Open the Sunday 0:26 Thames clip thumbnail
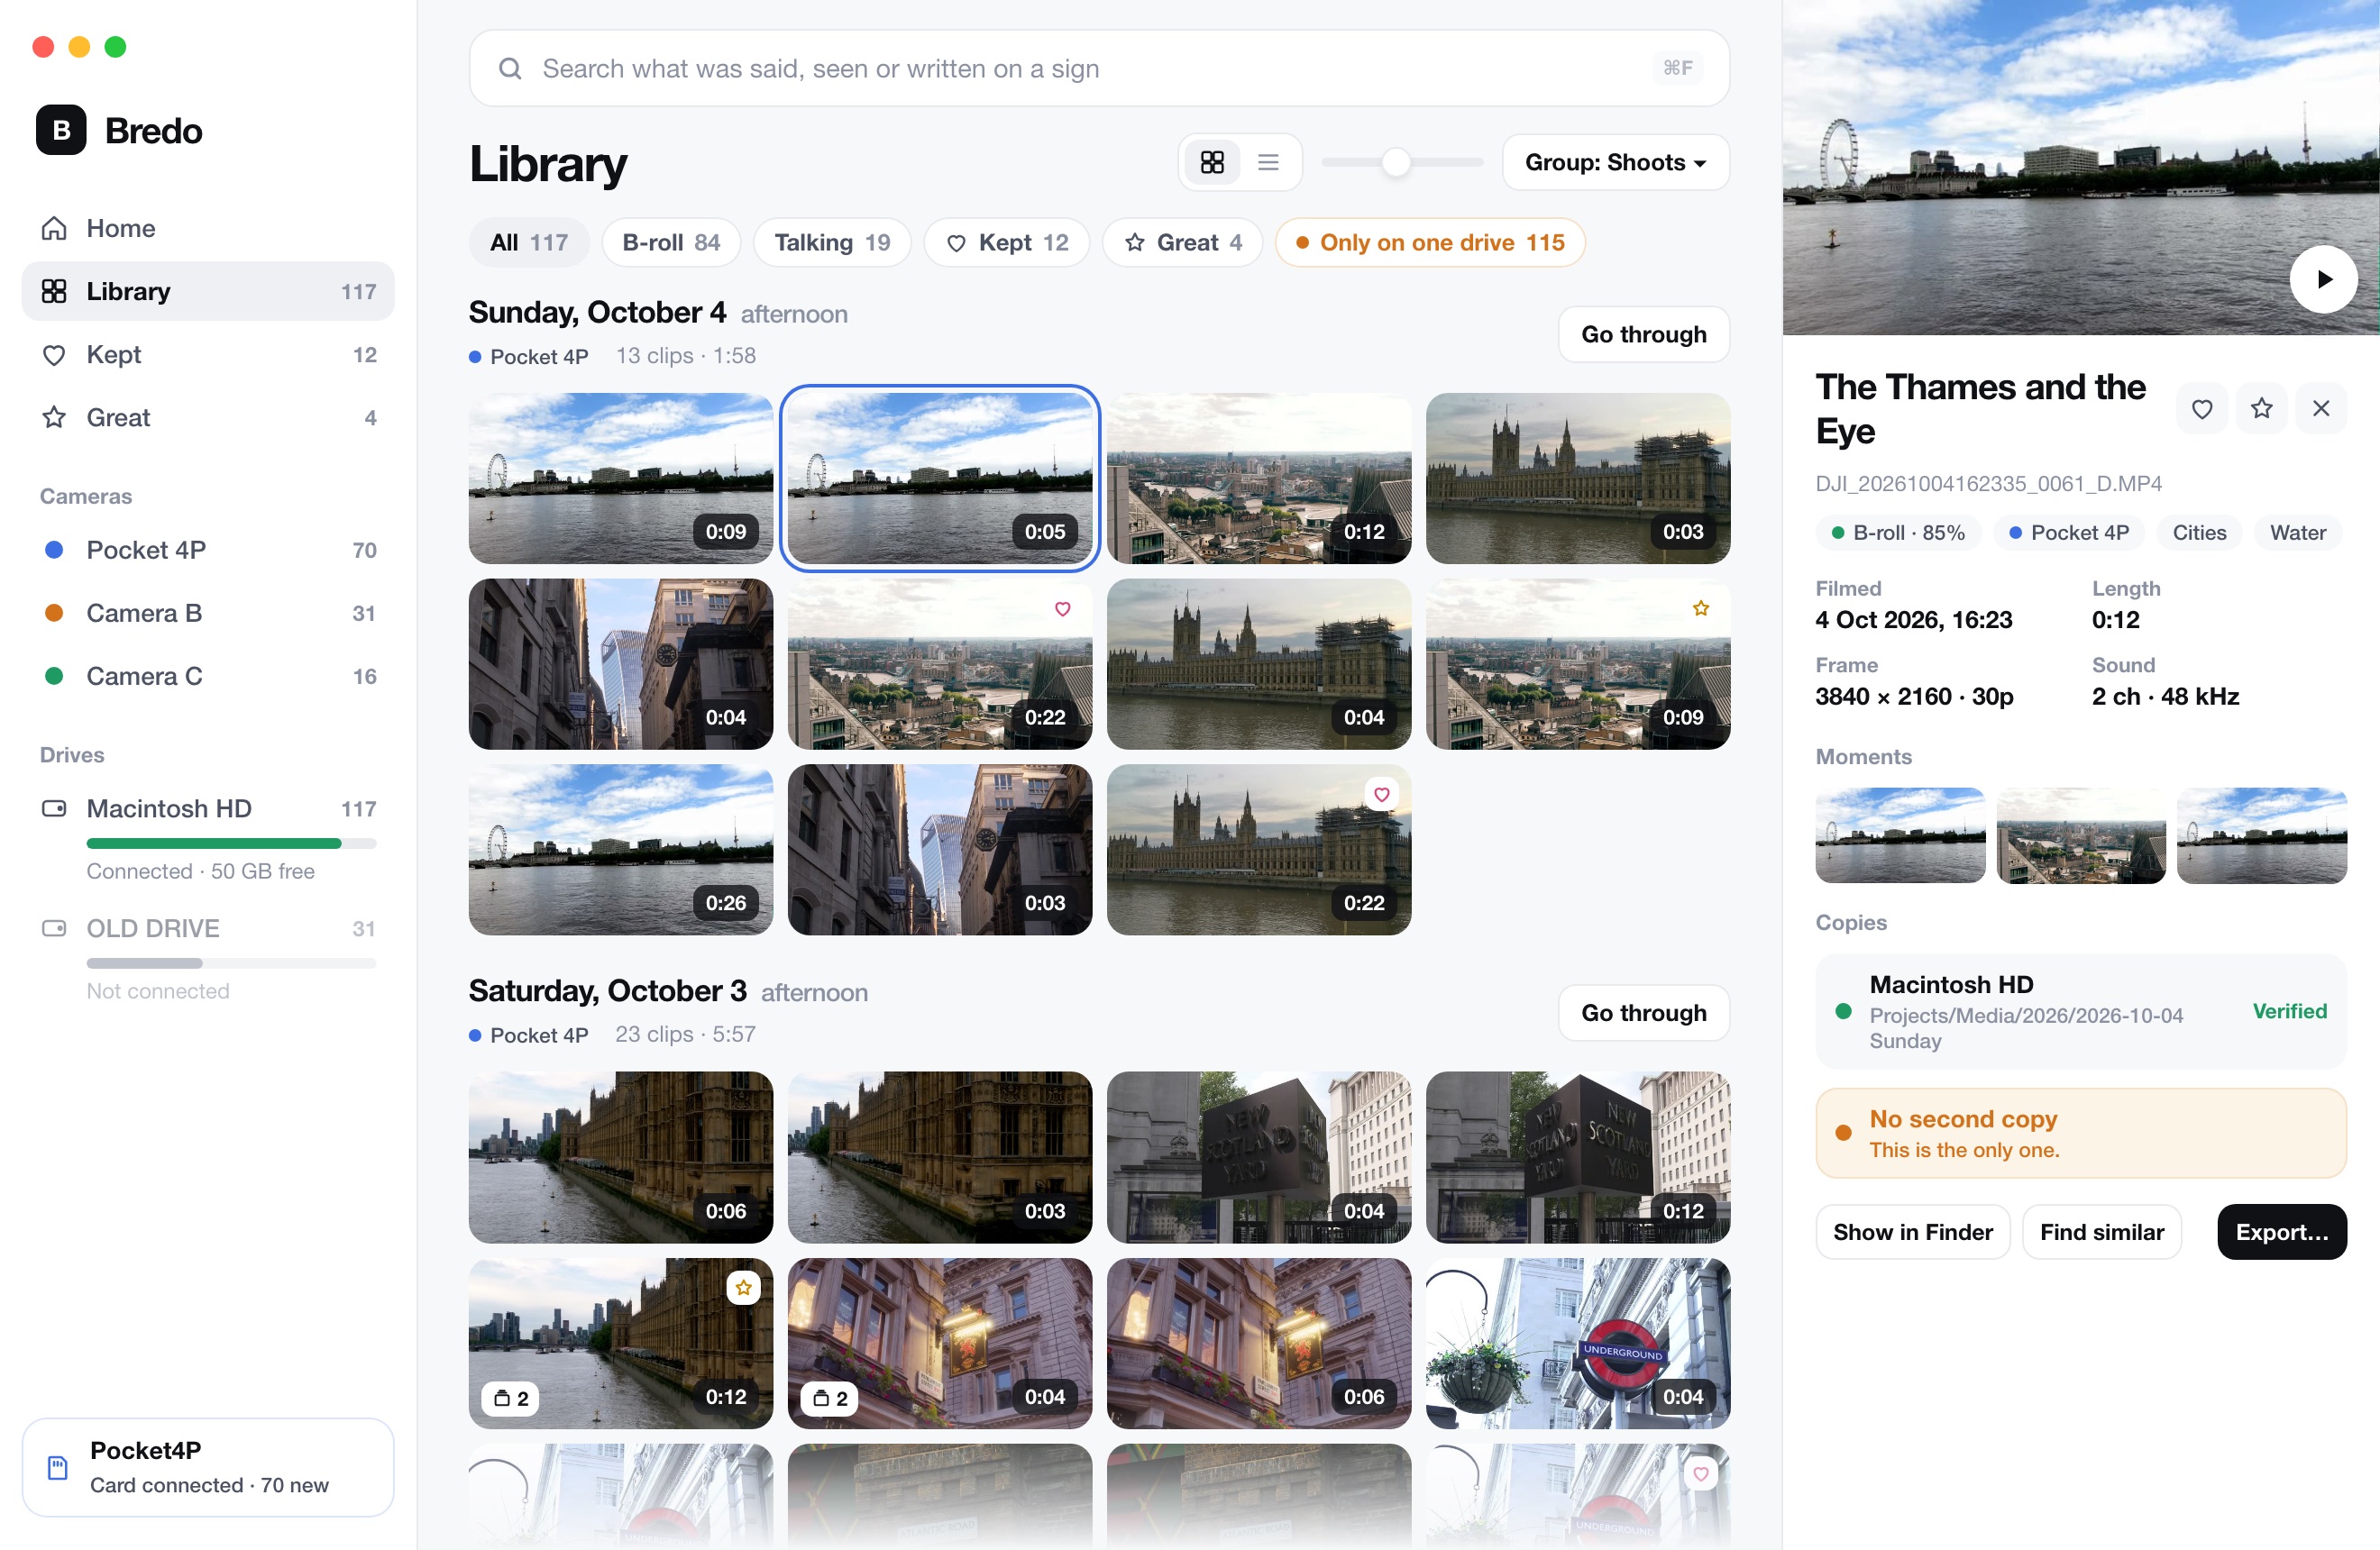 [620, 850]
